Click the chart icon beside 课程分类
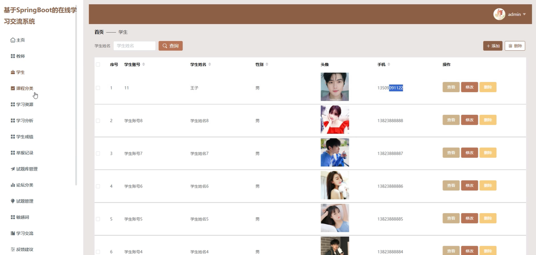The width and height of the screenshot is (536, 255). (x=13, y=88)
